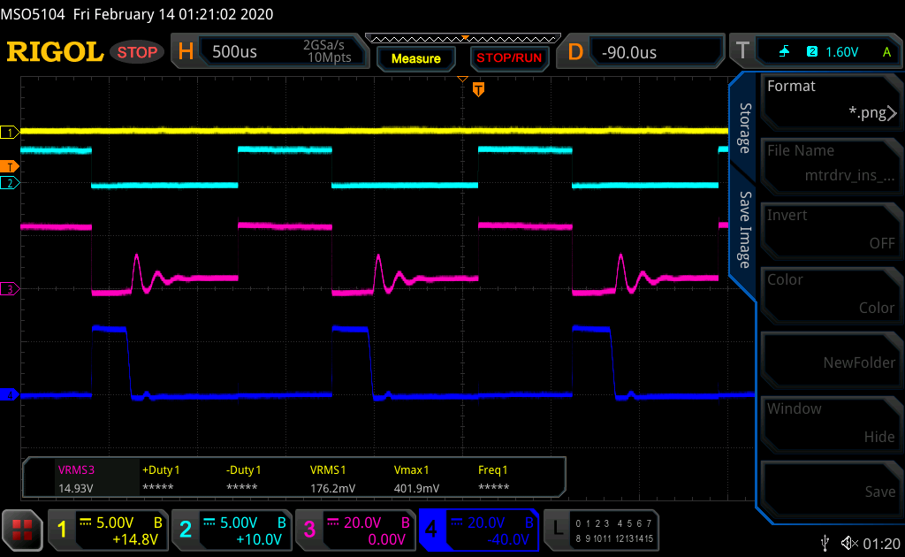Click the STOP indicator next to RIGOL logo
This screenshot has width=905, height=557.
point(137,51)
